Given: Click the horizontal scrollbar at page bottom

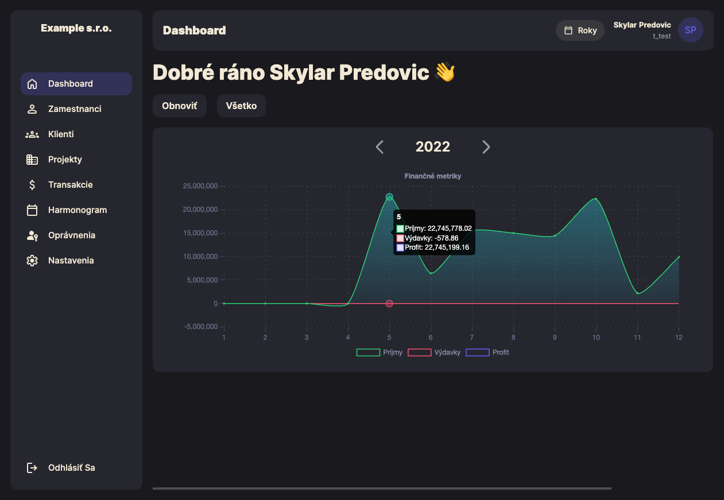Looking at the screenshot, I should coord(382,489).
